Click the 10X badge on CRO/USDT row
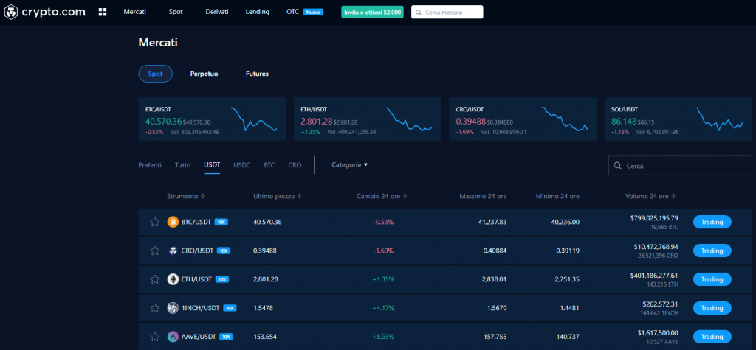This screenshot has height=350, width=756. 223,251
